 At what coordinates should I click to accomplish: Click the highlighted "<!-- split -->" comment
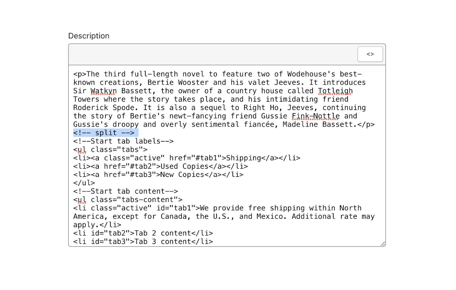(x=104, y=133)
